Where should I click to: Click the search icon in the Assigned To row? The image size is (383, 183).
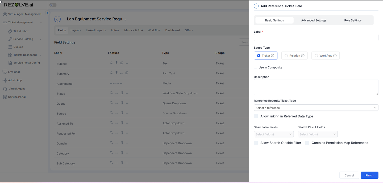[x=111, y=123]
